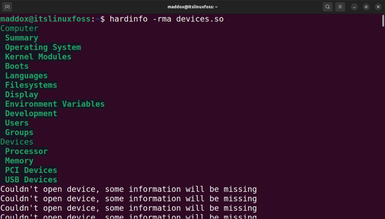
Task: Click the Devices section heading
Action: [17, 142]
